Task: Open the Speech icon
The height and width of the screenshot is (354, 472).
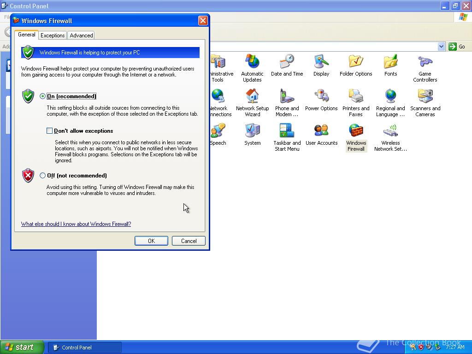Action: (218, 135)
